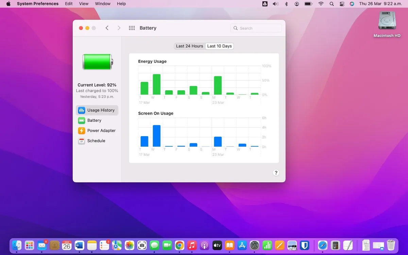Click the help question mark button
The height and width of the screenshot is (255, 408).
point(276,173)
